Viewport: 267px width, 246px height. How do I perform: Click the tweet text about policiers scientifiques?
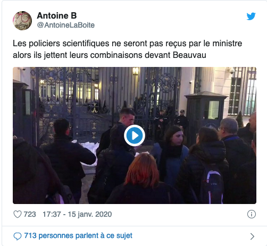click(127, 49)
